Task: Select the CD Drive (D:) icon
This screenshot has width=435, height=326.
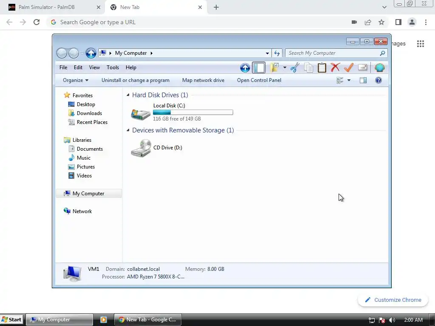Action: [x=141, y=148]
